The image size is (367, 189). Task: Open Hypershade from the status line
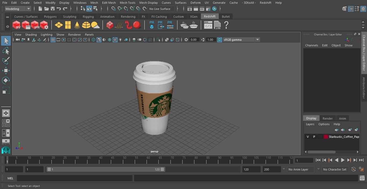[x=214, y=9]
